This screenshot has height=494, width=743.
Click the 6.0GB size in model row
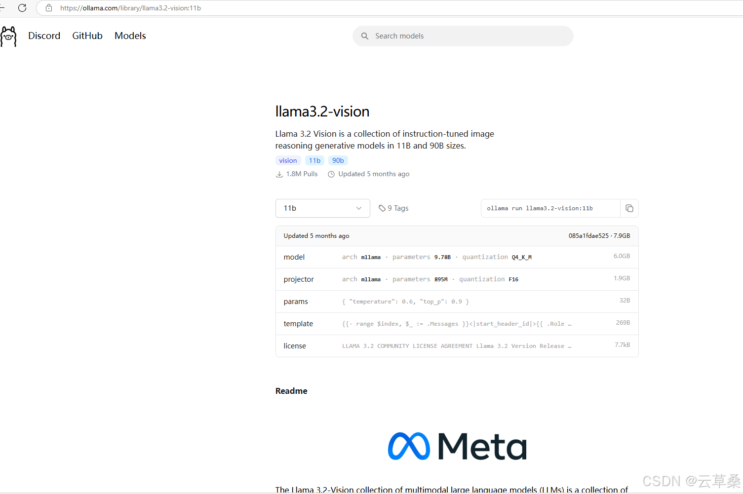(x=622, y=256)
